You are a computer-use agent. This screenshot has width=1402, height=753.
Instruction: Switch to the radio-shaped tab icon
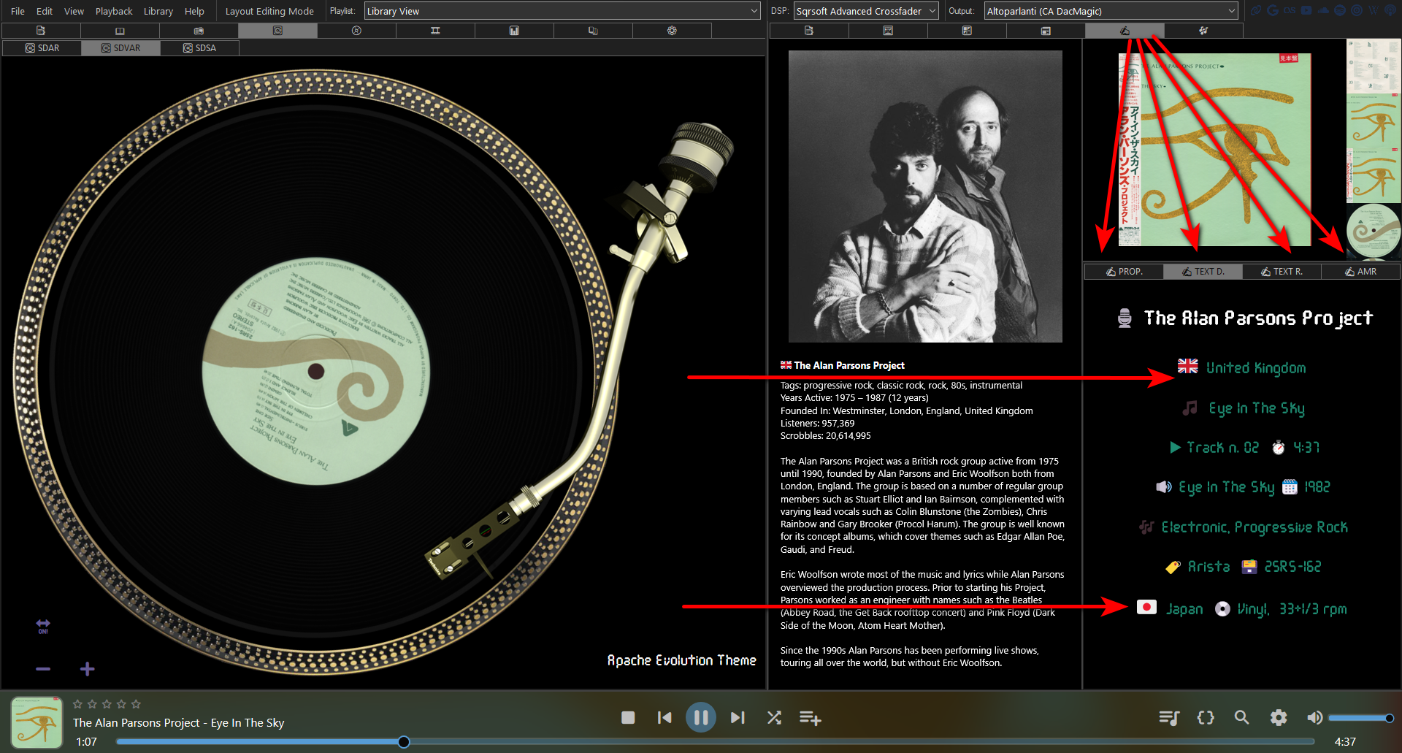pos(199,31)
